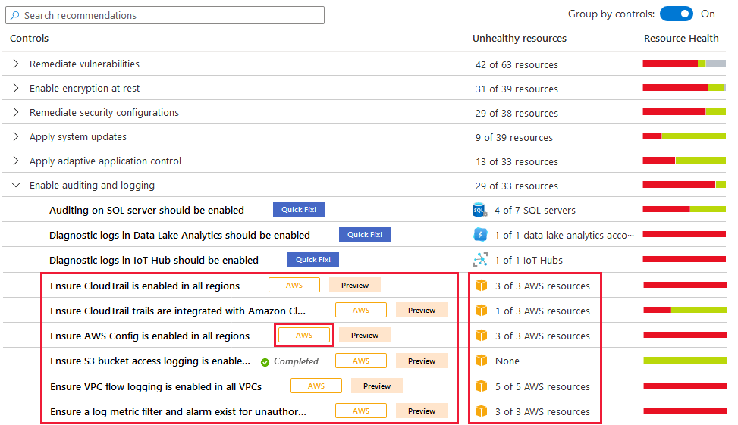Click '42 of 63 resources' text
The height and width of the screenshot is (425, 738).
coord(517,64)
